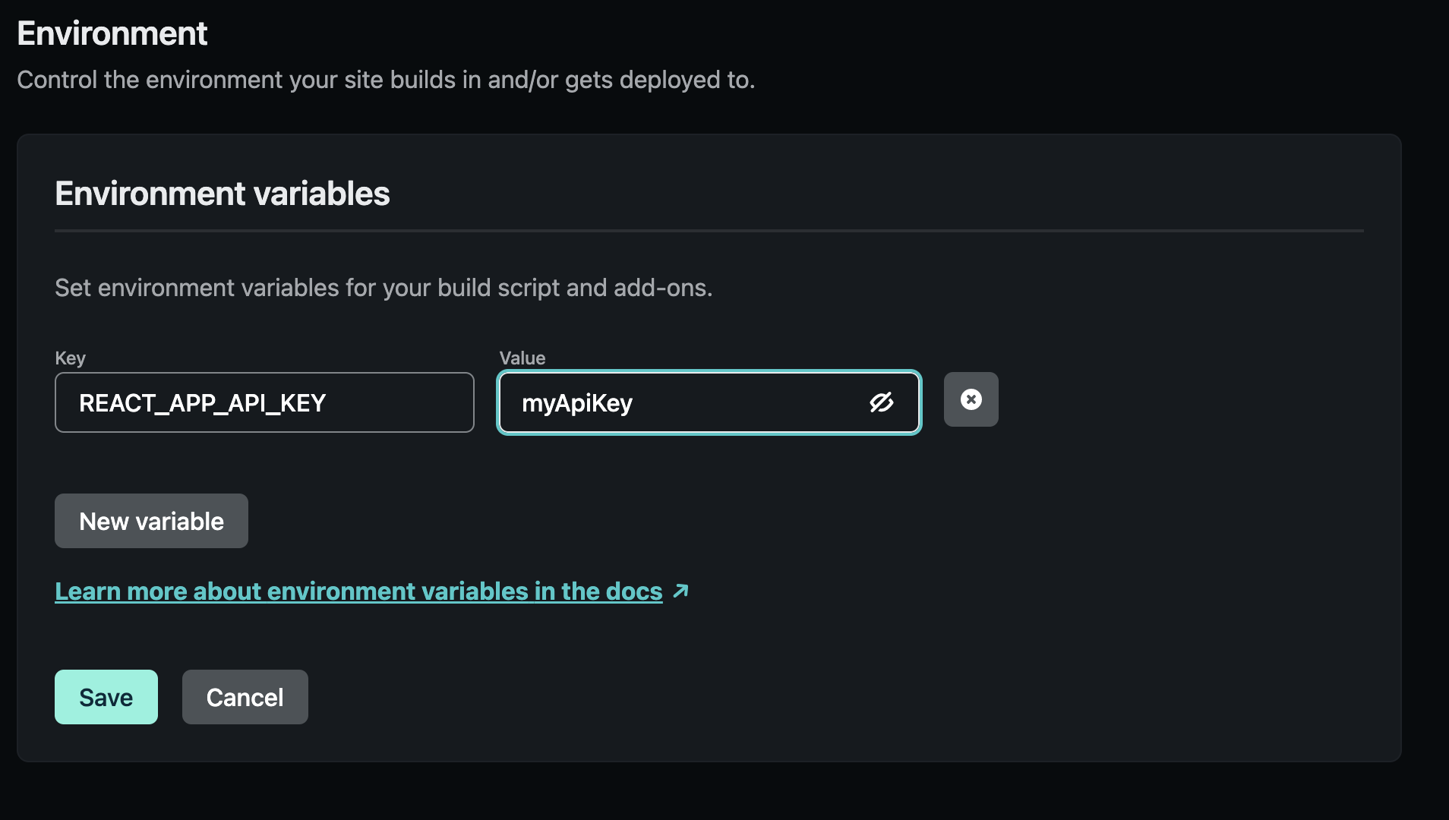Image resolution: width=1449 pixels, height=820 pixels.
Task: Save the environment variable changes
Action: (x=106, y=697)
